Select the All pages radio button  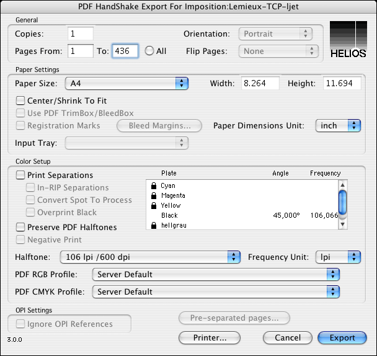pyautogui.click(x=149, y=51)
